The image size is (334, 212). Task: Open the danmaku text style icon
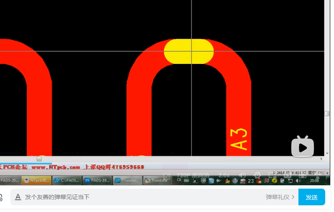click(18, 197)
